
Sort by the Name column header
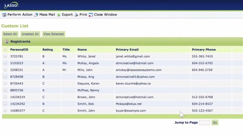point(82,50)
